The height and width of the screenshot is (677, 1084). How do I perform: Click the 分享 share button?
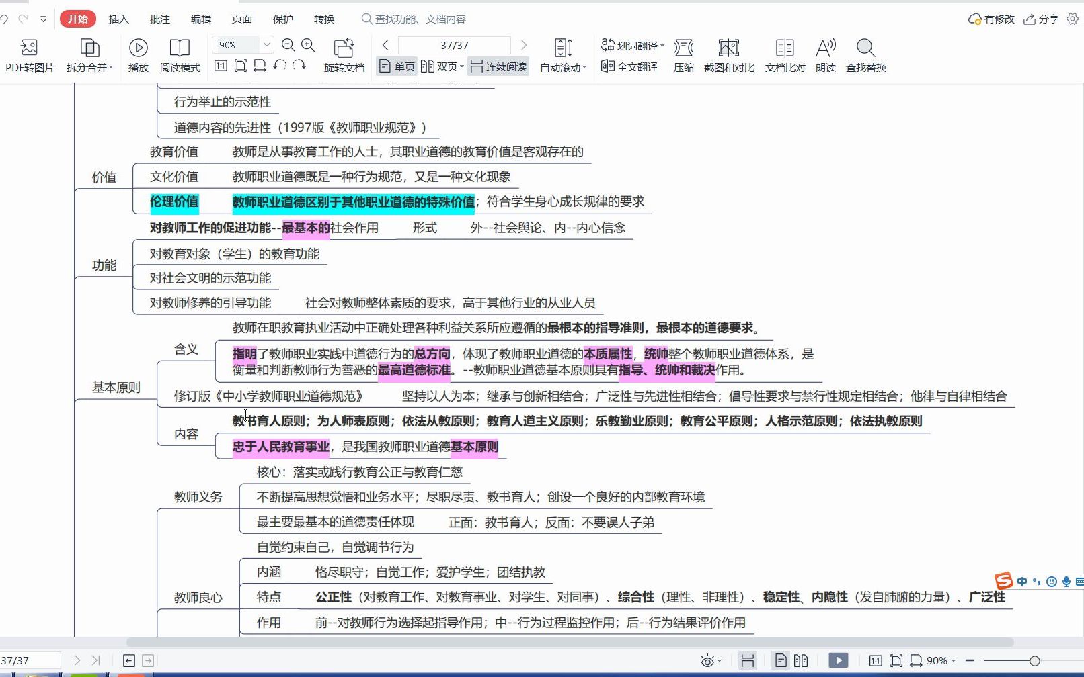[x=1041, y=19]
